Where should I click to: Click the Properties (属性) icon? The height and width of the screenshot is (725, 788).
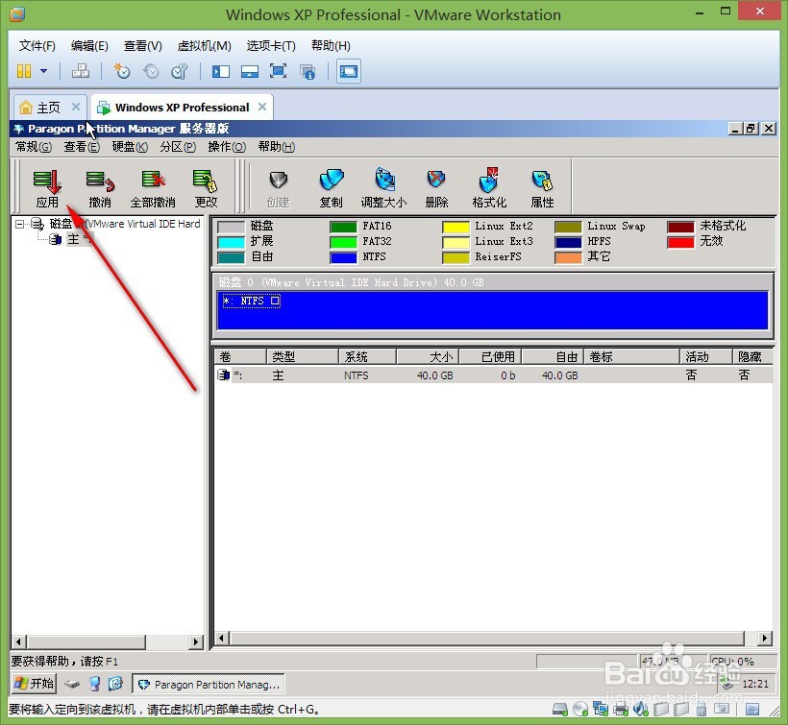[542, 189]
